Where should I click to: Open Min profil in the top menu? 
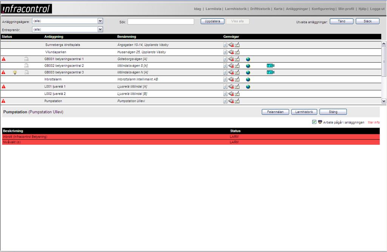point(346,9)
